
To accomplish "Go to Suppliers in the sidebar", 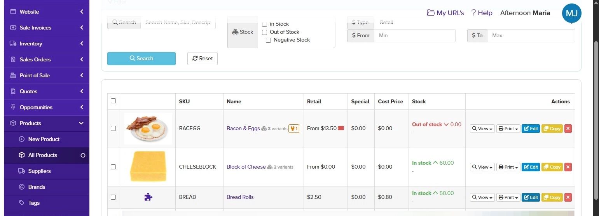I will click(x=39, y=171).
